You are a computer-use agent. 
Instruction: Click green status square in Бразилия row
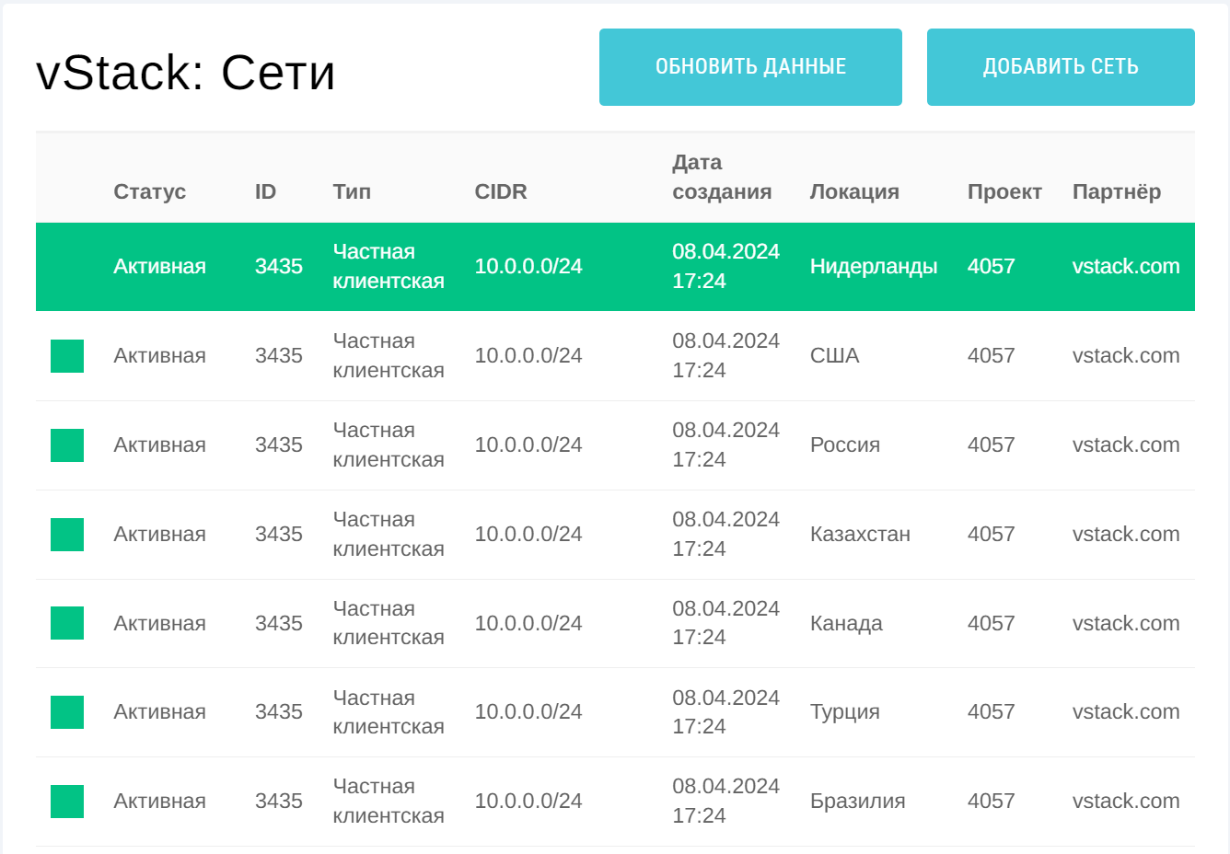click(67, 802)
